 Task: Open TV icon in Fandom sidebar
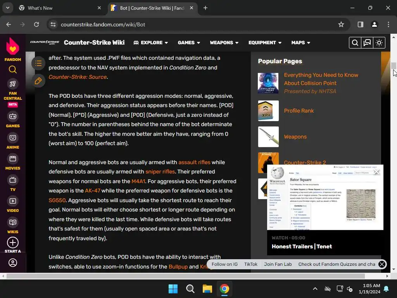coord(13,180)
